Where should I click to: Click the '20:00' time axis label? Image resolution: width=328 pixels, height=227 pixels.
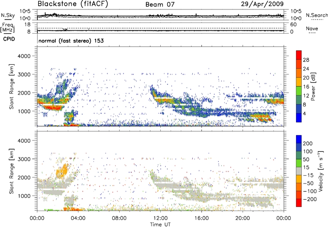click(242, 218)
